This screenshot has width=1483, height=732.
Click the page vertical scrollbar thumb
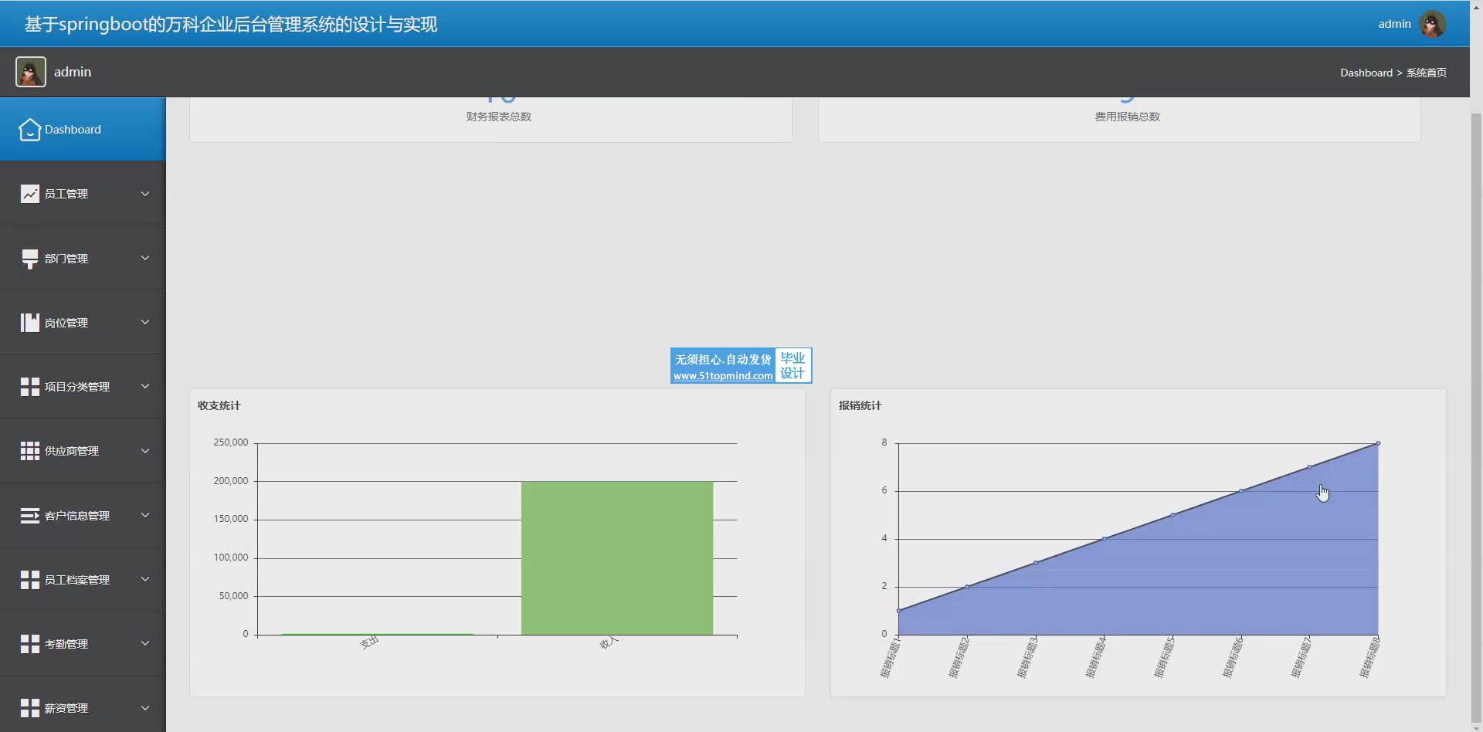(1476, 417)
